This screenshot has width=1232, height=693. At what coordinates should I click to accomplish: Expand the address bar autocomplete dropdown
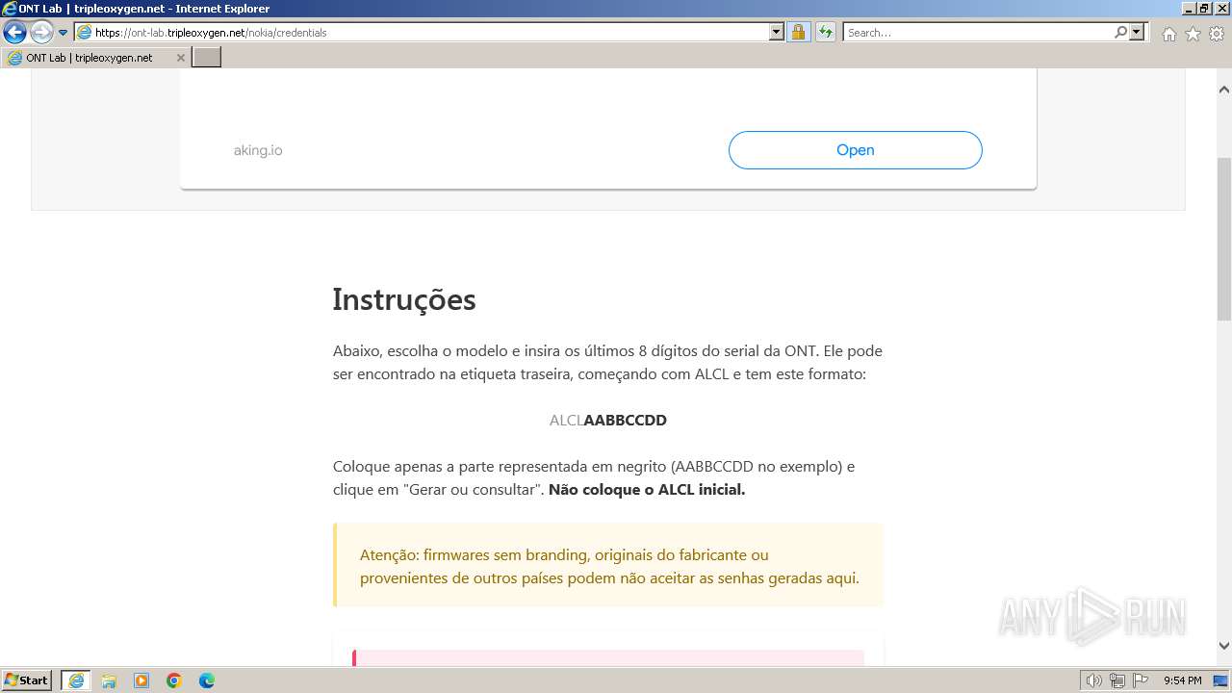click(777, 33)
